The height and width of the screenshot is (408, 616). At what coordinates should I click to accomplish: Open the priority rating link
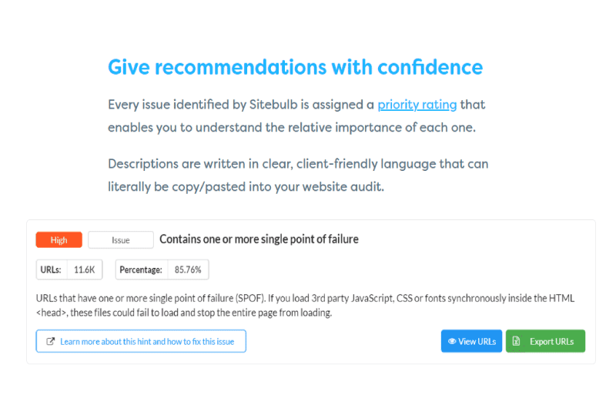point(417,105)
